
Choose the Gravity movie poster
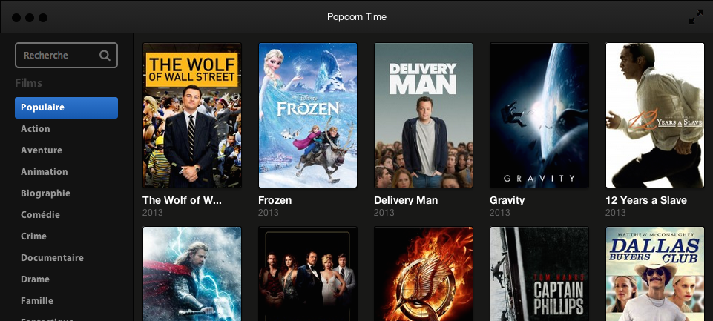coord(539,115)
